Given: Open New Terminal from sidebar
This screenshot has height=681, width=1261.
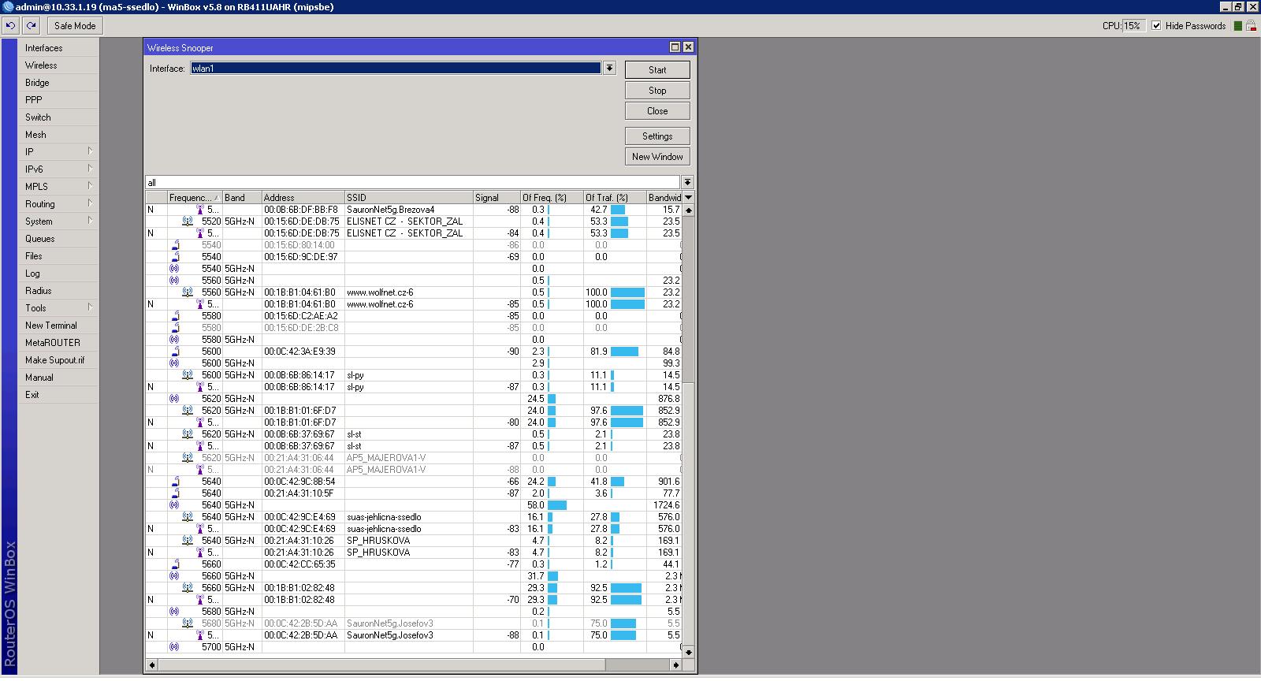Looking at the screenshot, I should [58, 326].
